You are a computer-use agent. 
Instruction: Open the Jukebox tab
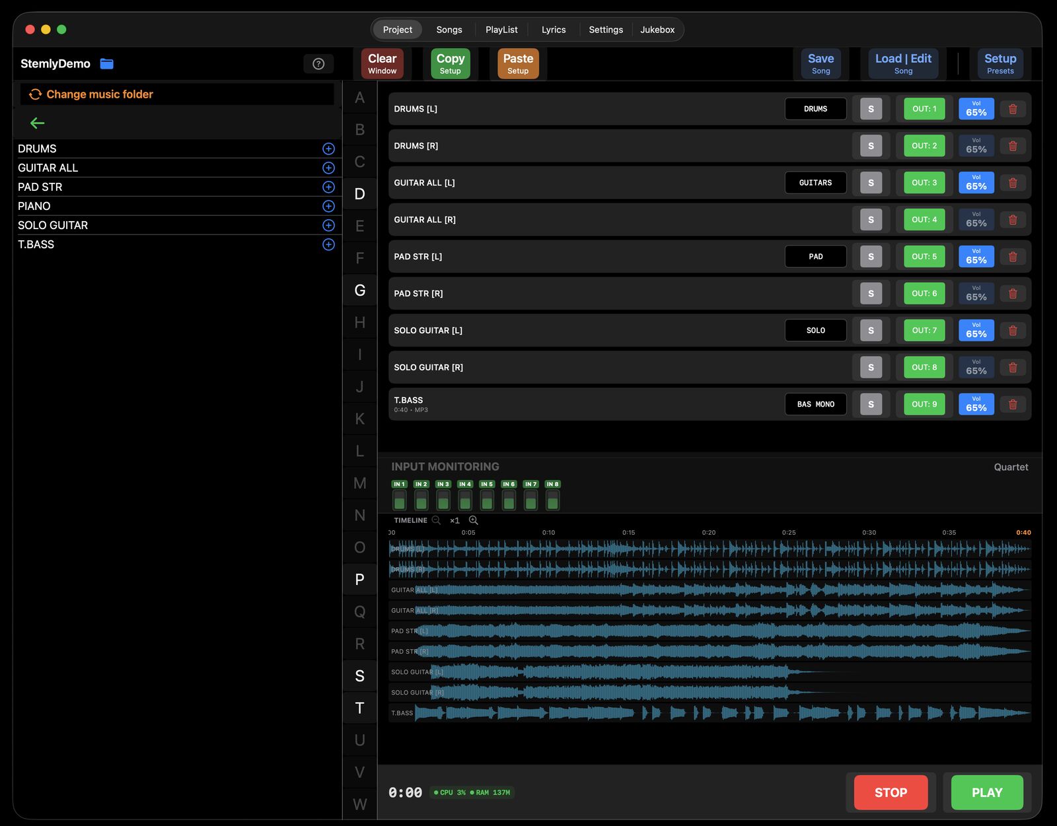657,30
